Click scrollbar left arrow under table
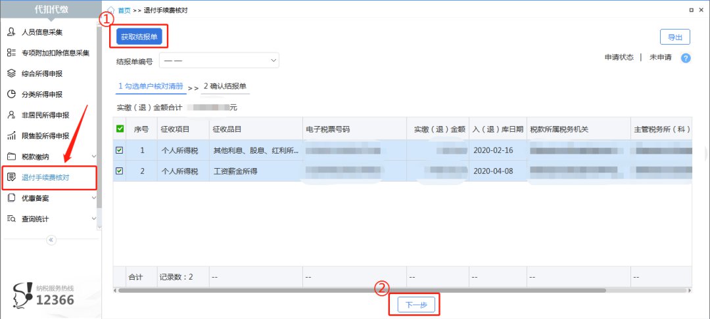 tap(114, 290)
